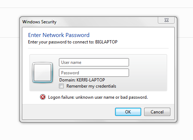Click the BIGLAPTOP computer name text

click(106, 42)
